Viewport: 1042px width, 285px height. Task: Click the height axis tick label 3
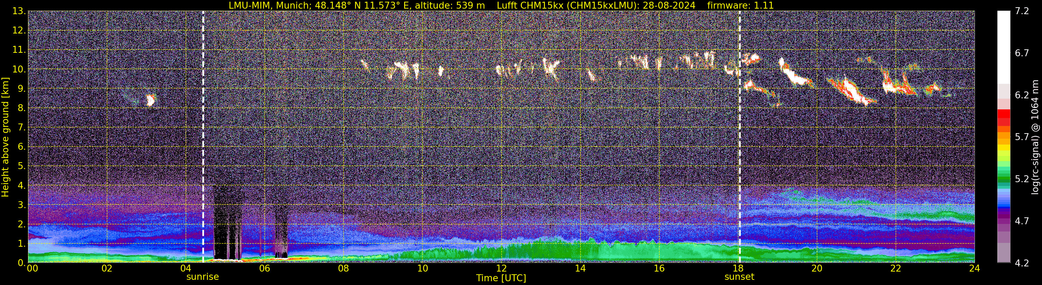[21, 205]
